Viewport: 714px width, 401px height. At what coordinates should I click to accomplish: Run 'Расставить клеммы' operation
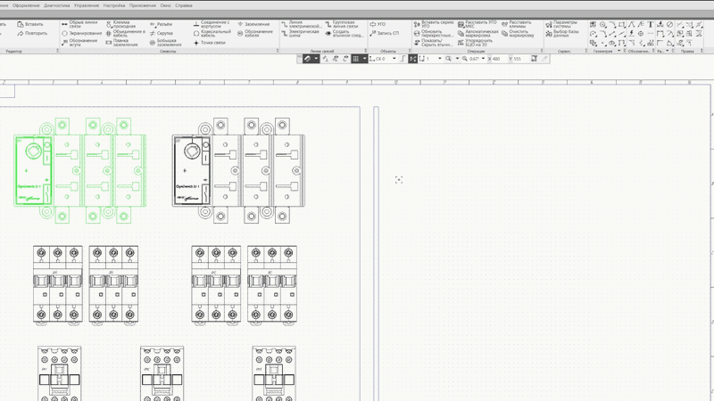pos(517,24)
